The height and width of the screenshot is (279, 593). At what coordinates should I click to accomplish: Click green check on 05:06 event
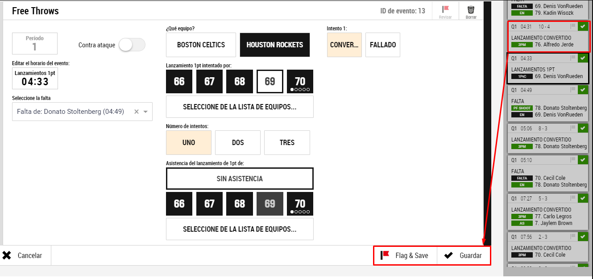pos(583,128)
